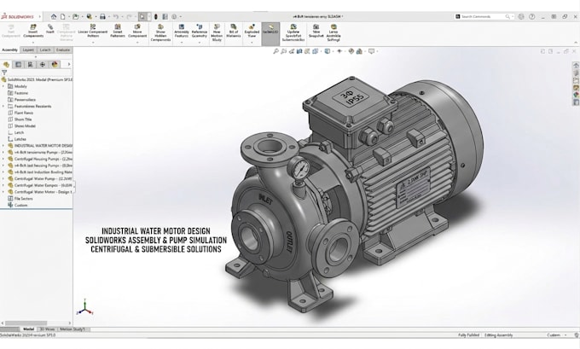Toggle the Section View icon
The image size is (580, 349).
[299, 51]
